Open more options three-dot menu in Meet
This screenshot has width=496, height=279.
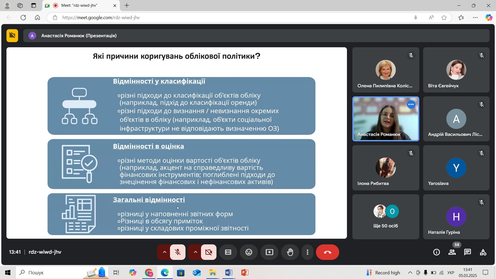point(307,252)
